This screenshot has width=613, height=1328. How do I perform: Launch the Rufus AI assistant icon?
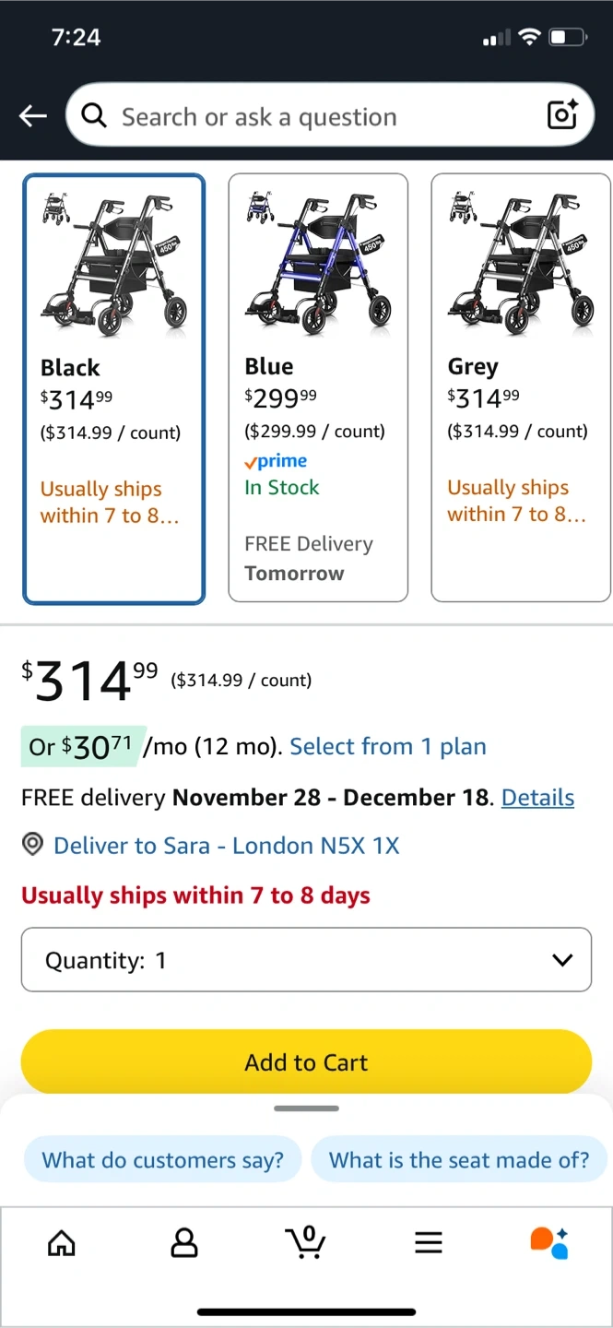point(549,1242)
